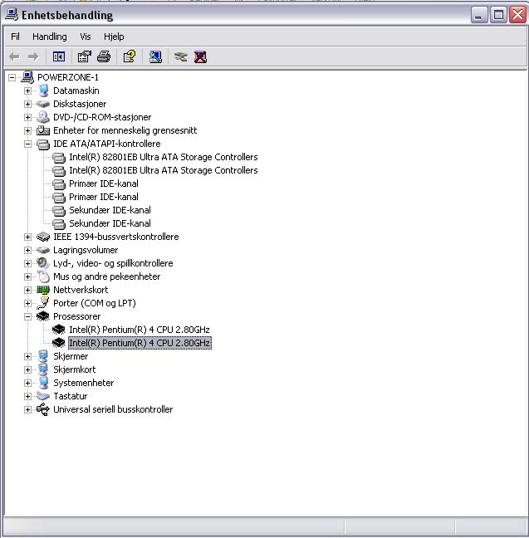Click the IEEE 1394 controller icon

coord(43,237)
